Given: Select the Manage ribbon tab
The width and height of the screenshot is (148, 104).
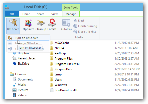Looking at the screenshot, I should coord(71,14).
